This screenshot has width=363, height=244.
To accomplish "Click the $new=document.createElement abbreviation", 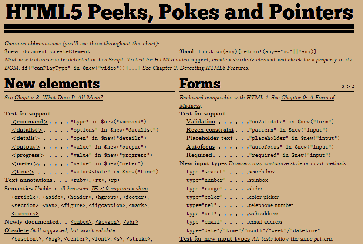I will 47,51.
